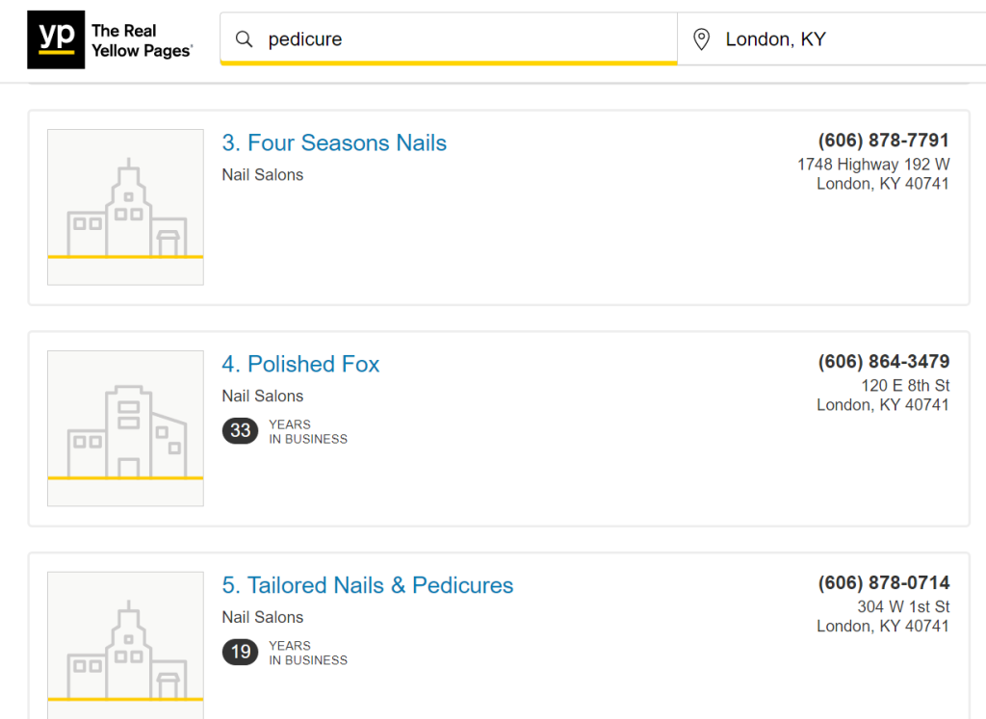986x719 pixels.
Task: Open Tailored Nails & Pedicures listing
Action: click(x=368, y=586)
